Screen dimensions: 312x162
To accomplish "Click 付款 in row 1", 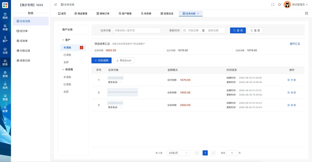I will (292, 80).
